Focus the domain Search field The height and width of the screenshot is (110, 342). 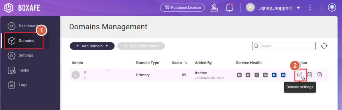[x=284, y=46]
